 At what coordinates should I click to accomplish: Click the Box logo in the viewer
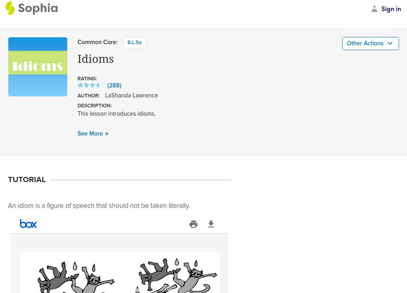point(28,224)
